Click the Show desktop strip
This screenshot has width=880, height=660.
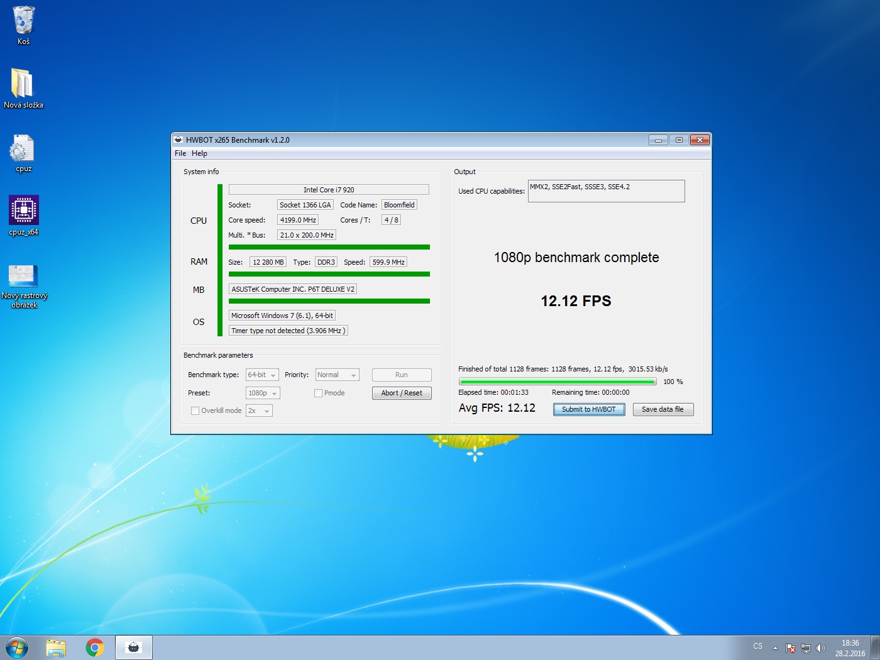pyautogui.click(x=875, y=648)
